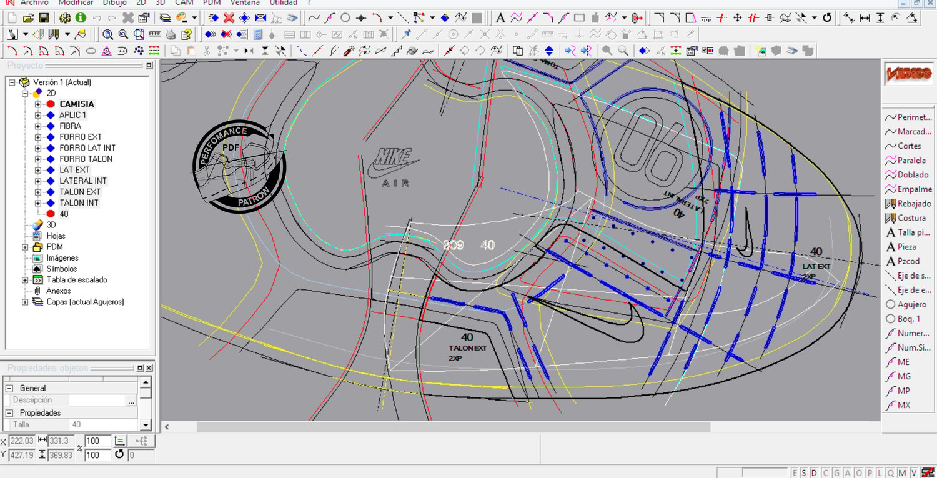937x478 pixels.
Task: Click the zoom in magnifier icon
Action: tap(108, 34)
